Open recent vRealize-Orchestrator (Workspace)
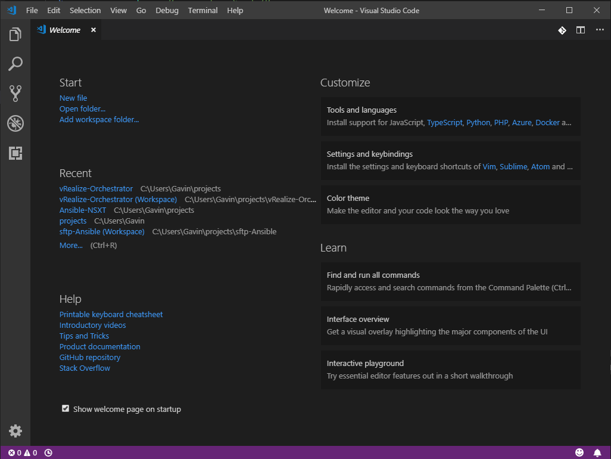Viewport: 611px width, 459px height. (x=118, y=199)
